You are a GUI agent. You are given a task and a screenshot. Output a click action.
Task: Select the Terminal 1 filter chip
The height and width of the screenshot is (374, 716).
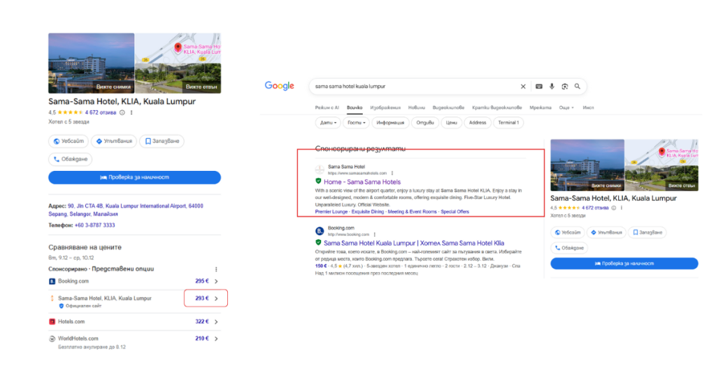(x=508, y=123)
